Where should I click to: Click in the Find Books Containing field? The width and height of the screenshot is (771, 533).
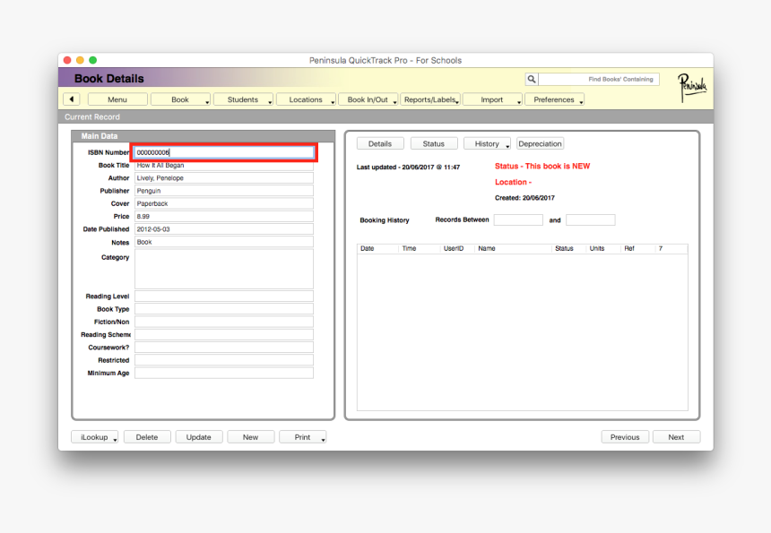click(x=599, y=79)
